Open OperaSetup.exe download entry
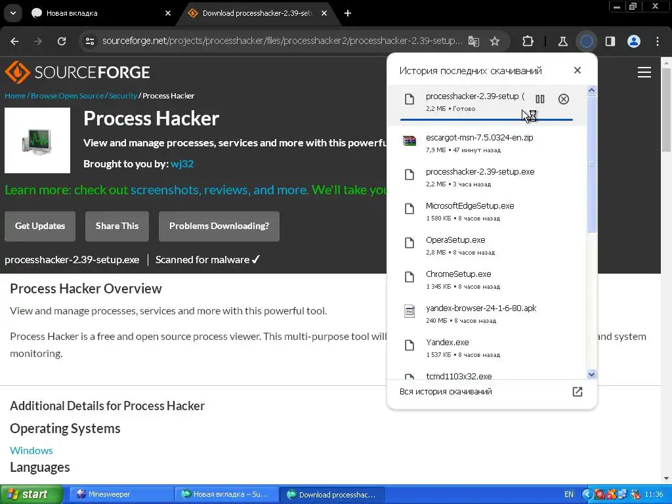This screenshot has width=672, height=504. pos(486,245)
